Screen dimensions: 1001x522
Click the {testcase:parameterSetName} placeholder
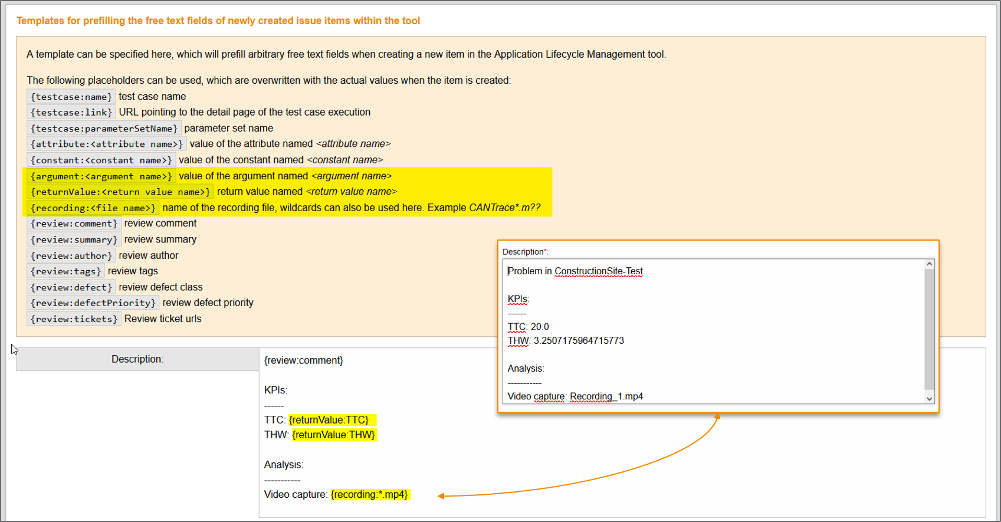(104, 129)
